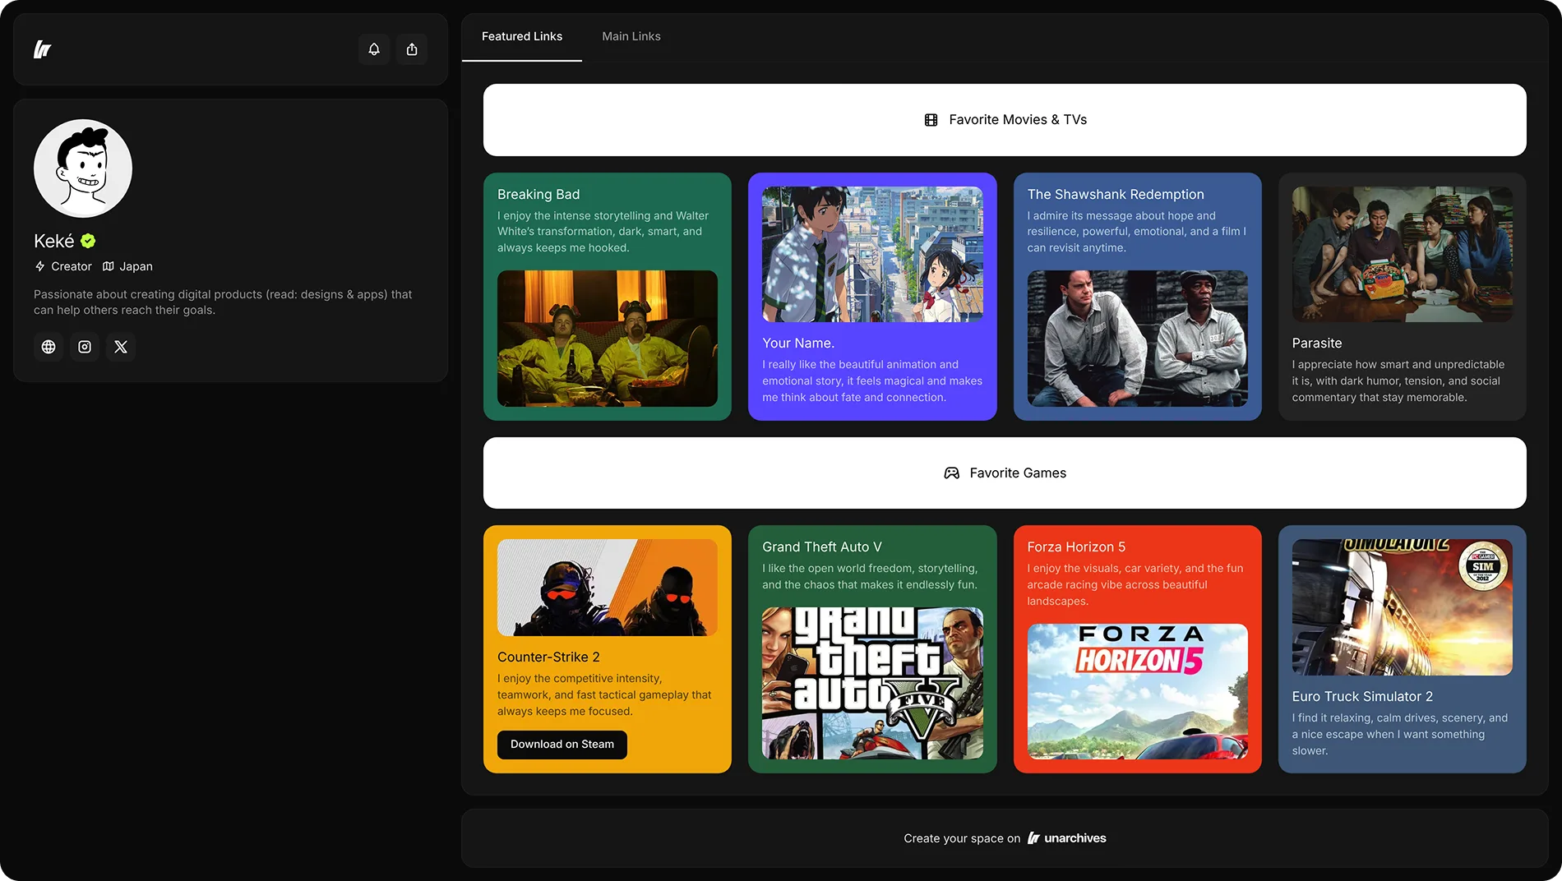Viewport: 1562px width, 881px height.
Task: Click the Your Name. description text
Action: [x=872, y=381]
